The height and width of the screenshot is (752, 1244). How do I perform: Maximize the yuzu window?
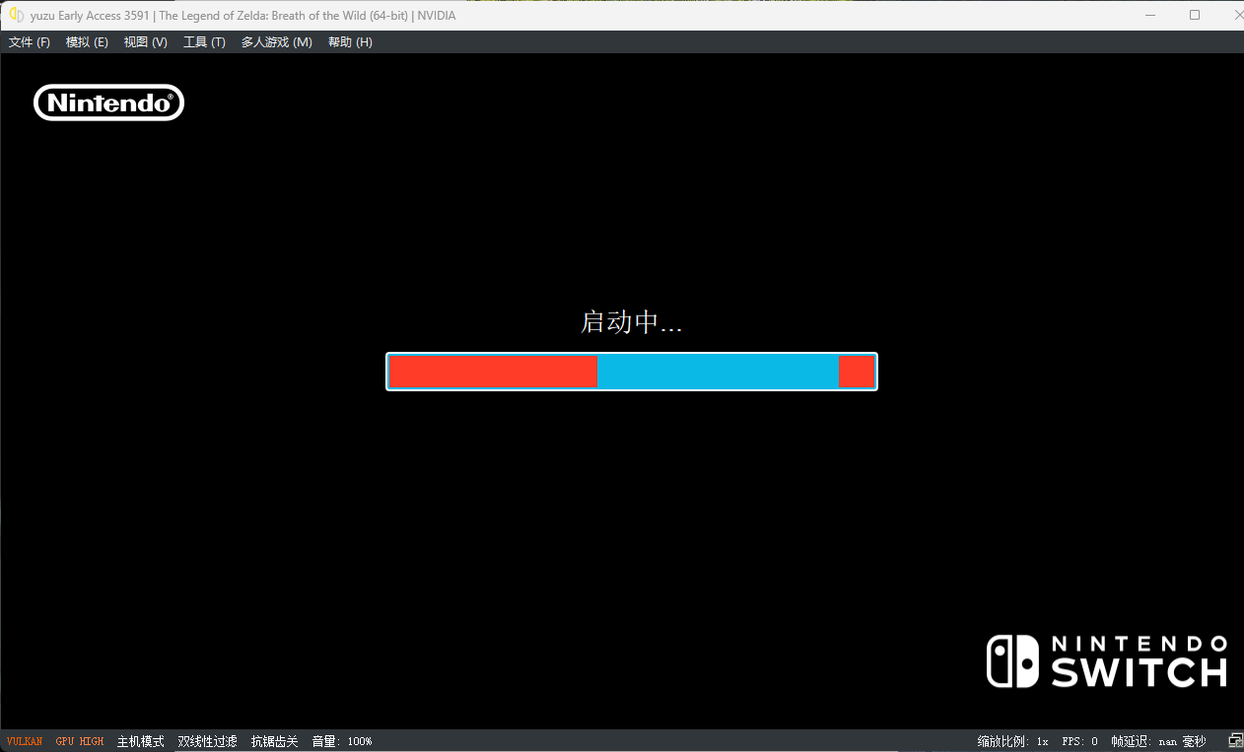pos(1195,15)
